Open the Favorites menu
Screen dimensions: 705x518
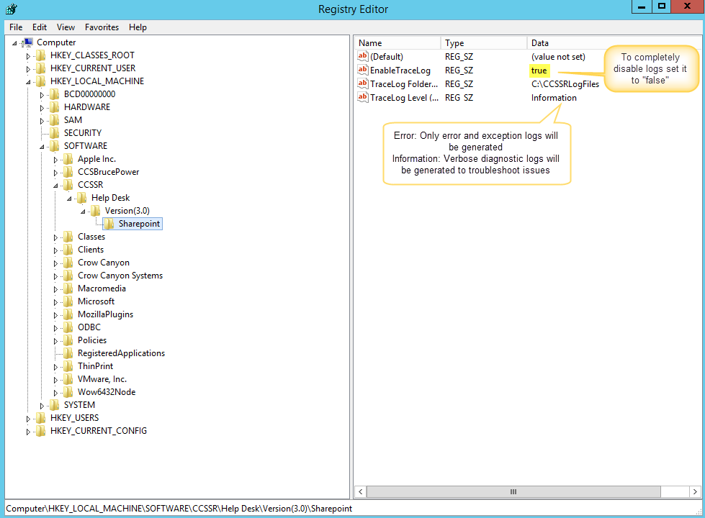coord(102,27)
